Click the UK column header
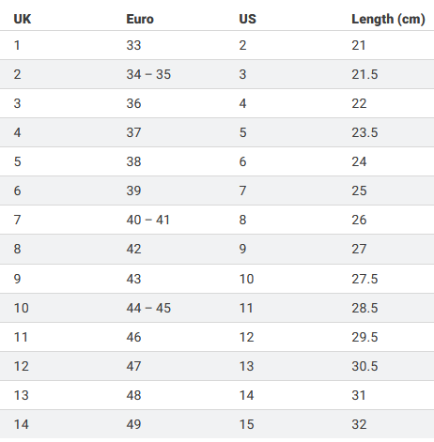The width and height of the screenshot is (434, 442). pos(23,19)
